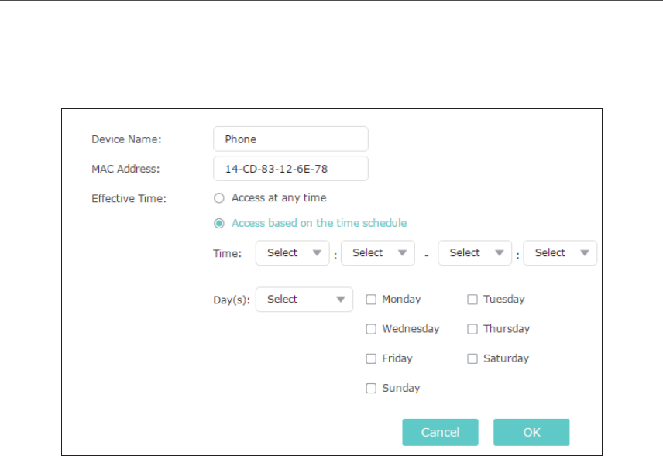
Task: Click the Access at any time label
Action: (279, 197)
